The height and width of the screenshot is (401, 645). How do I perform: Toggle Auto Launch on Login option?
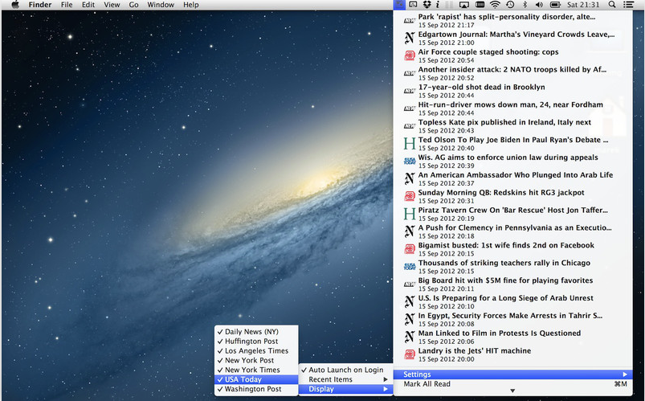[345, 370]
